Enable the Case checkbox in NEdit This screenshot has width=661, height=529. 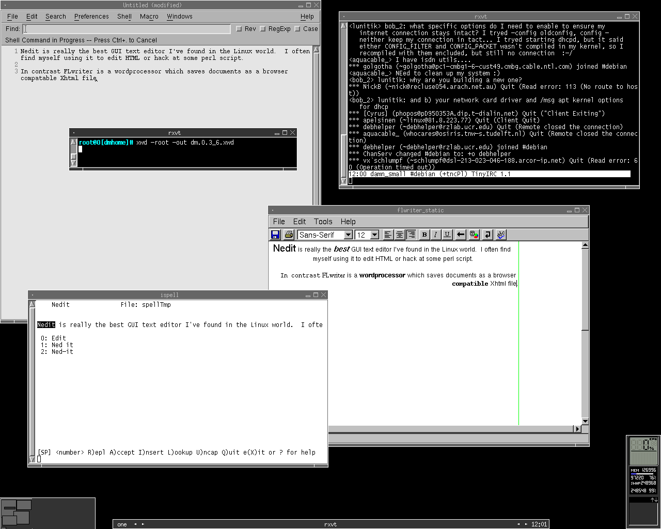(x=297, y=29)
